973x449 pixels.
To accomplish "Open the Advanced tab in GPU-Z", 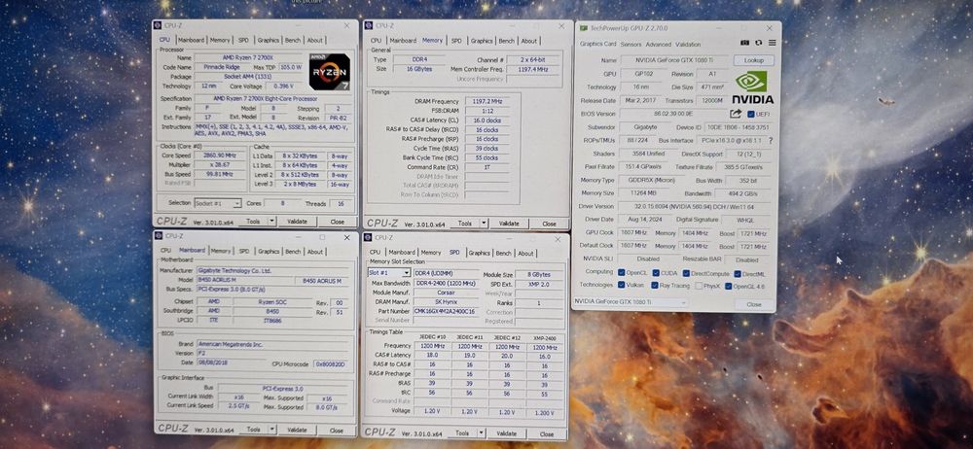I will 658,45.
